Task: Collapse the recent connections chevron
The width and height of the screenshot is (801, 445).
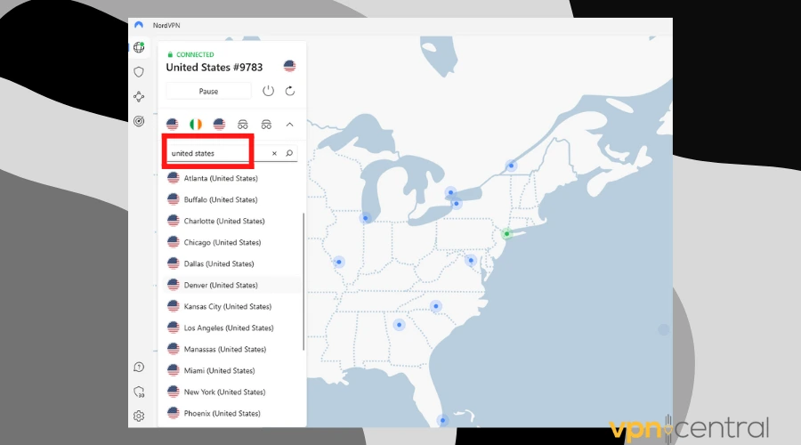Action: tap(289, 124)
